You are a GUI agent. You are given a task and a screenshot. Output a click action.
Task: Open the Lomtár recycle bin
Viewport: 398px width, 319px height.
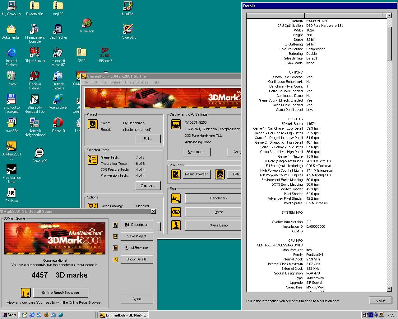coord(12,79)
